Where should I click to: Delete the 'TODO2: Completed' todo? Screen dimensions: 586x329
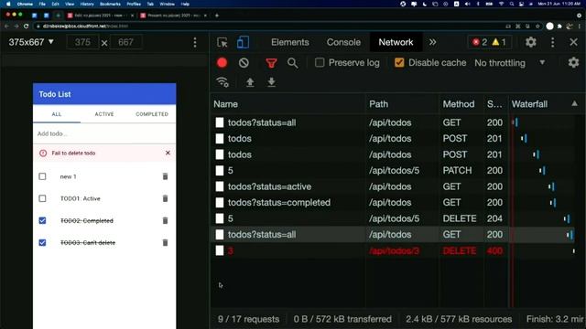coord(165,220)
